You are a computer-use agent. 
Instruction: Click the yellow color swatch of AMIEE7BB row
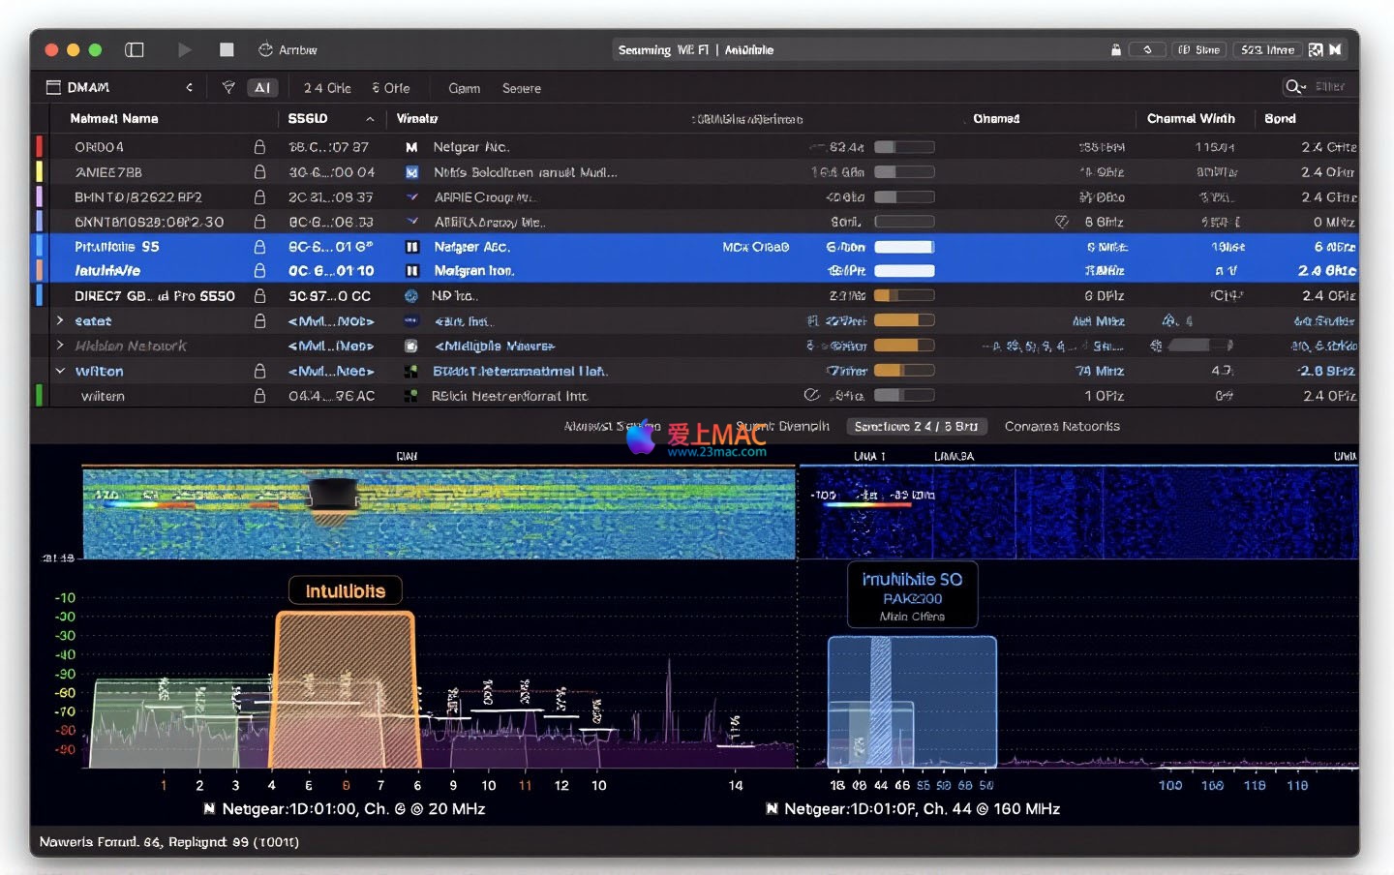39,172
